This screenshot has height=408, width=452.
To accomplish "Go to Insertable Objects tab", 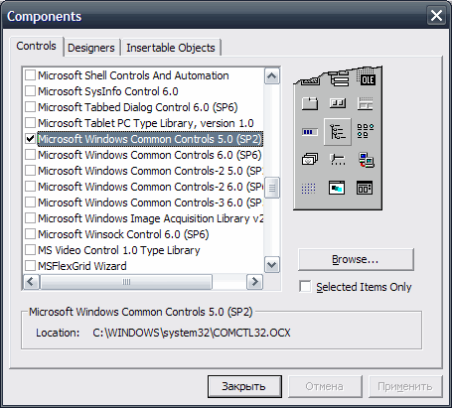I will [171, 48].
